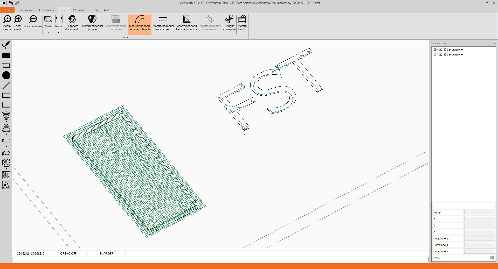Select the line drawing tool
The width and height of the screenshot is (498, 269).
[x=6, y=85]
